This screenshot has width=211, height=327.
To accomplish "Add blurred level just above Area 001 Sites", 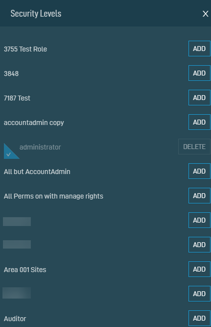I will click(x=199, y=245).
